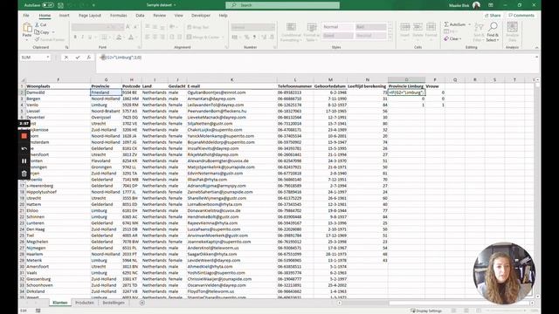Switch to the Data ribbon tab
The width and height of the screenshot is (559, 314).
(140, 16)
